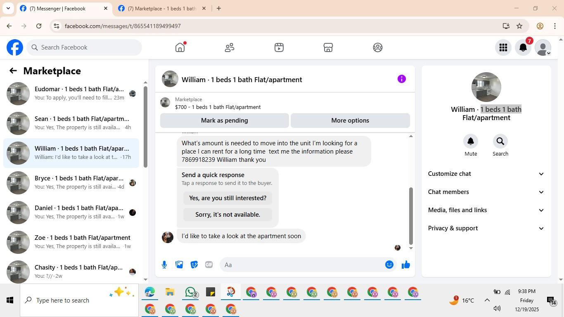Reload the page with browser refresh icon

click(x=39, y=26)
